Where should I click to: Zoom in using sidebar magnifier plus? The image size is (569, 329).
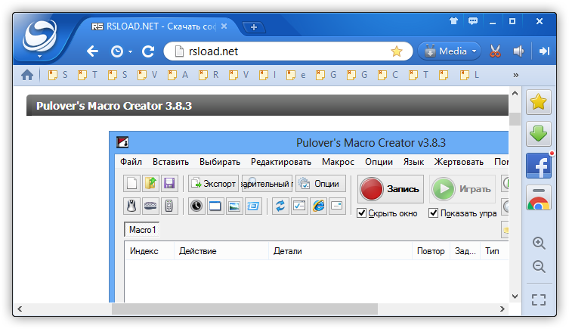[x=539, y=243]
